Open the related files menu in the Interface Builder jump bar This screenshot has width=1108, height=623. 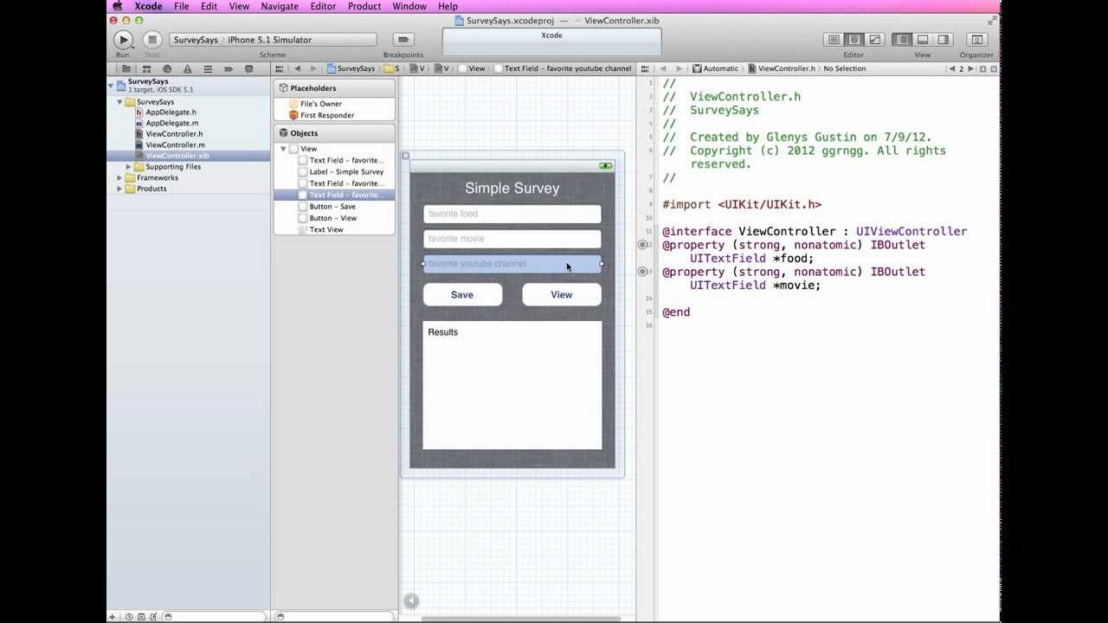tap(280, 68)
